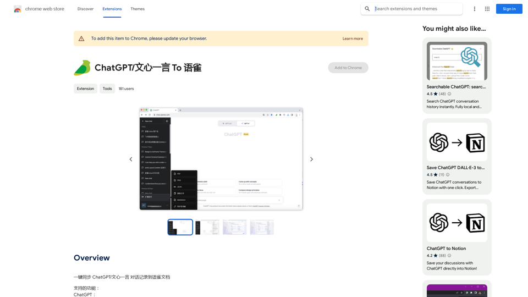Click the rating info icon for Save ChatGPT DALL-E-3
This screenshot has width=528, height=297.
tap(448, 175)
